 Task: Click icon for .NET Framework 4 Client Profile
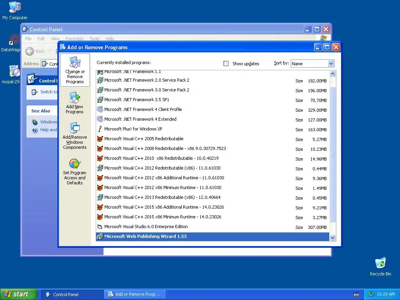pyautogui.click(x=100, y=110)
